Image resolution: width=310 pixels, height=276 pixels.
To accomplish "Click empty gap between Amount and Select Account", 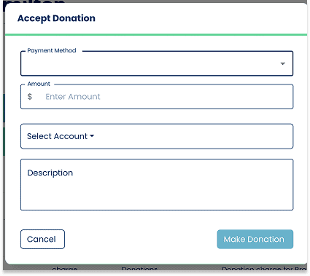I will click(157, 117).
